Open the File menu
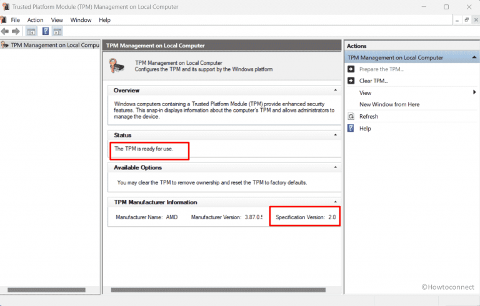480x306 pixels. (x=15, y=20)
